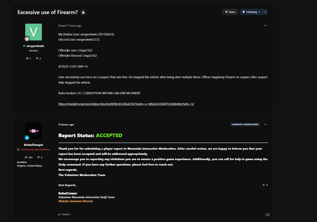Open the veryprolewis username link

(x=35, y=46)
